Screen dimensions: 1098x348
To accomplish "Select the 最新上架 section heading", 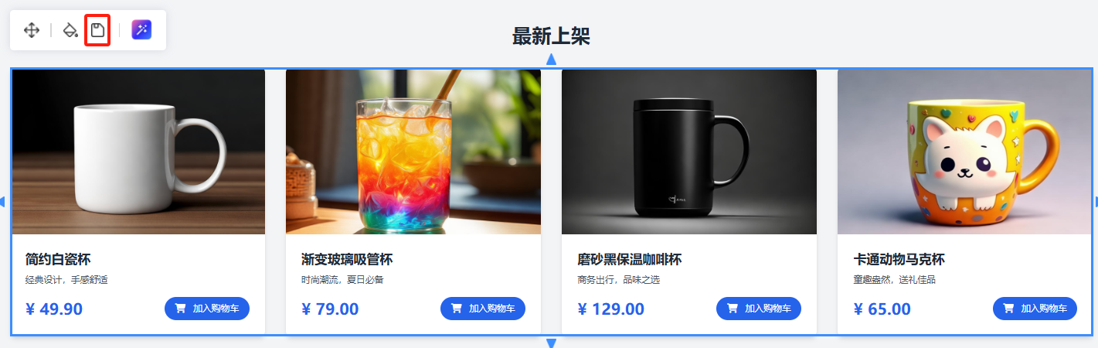I will point(551,36).
